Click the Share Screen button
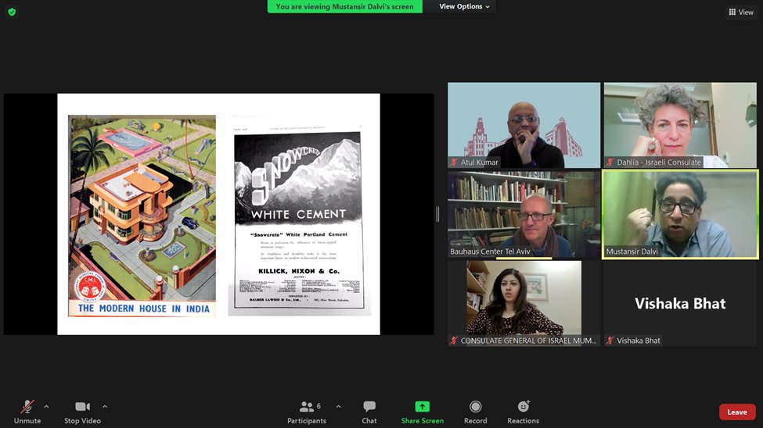 (422, 412)
